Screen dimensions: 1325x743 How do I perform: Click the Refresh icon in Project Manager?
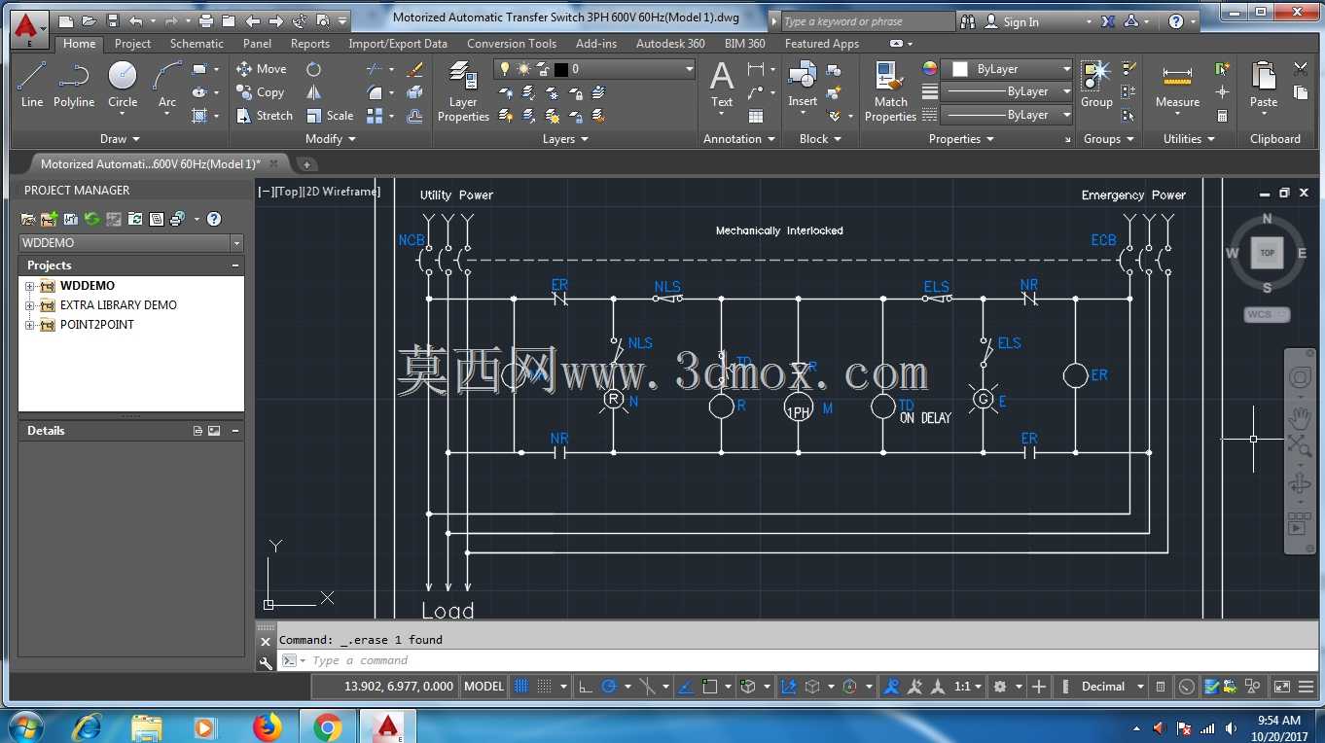(91, 219)
